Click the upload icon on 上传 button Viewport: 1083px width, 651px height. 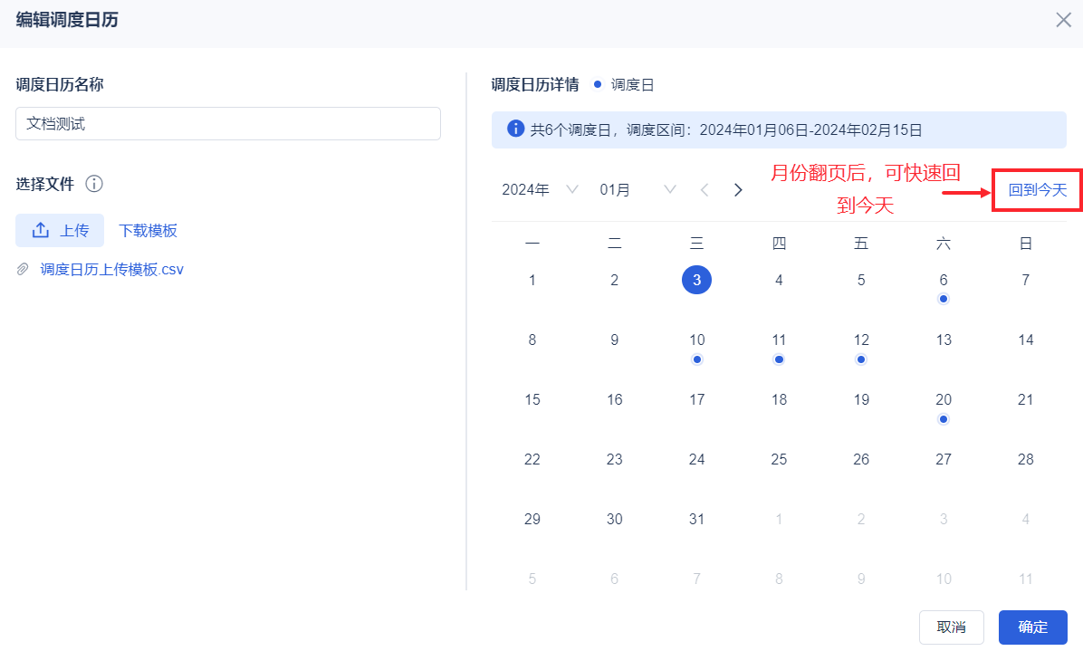tap(41, 231)
